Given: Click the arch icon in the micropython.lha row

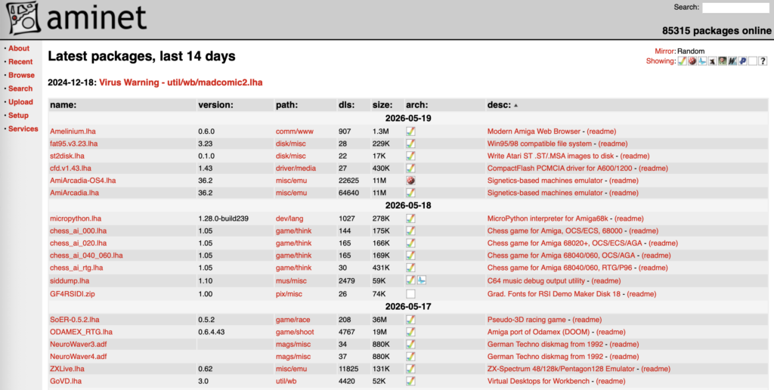Looking at the screenshot, I should (410, 218).
